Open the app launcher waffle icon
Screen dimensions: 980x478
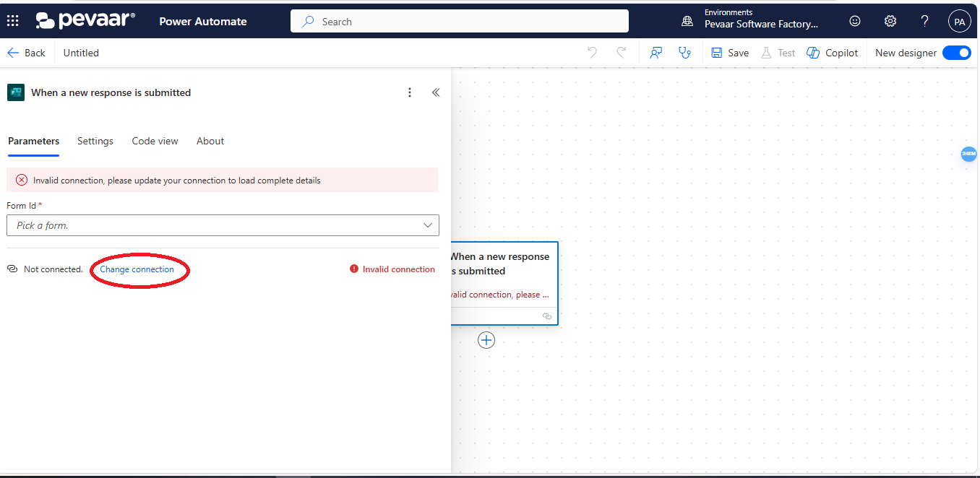(x=13, y=22)
